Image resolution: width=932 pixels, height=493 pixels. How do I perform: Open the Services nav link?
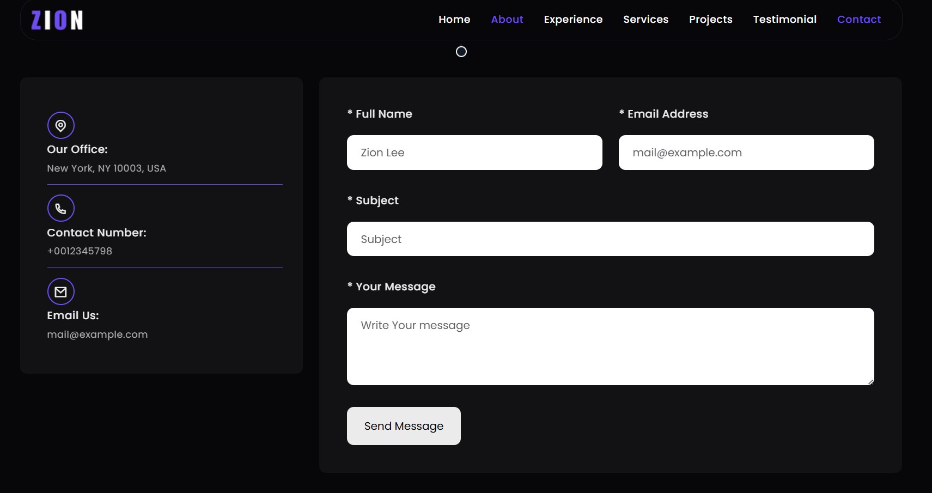[x=645, y=20]
